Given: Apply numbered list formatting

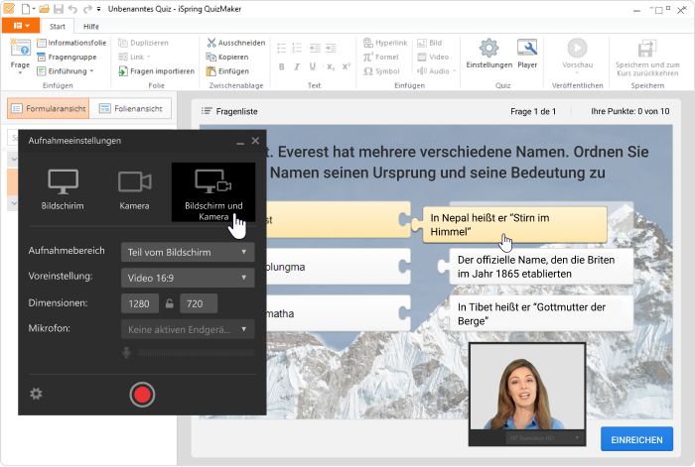Looking at the screenshot, I should (297, 48).
